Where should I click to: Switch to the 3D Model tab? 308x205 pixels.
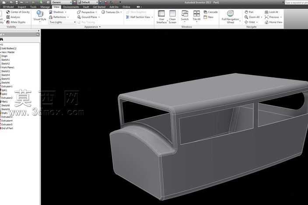point(8,7)
